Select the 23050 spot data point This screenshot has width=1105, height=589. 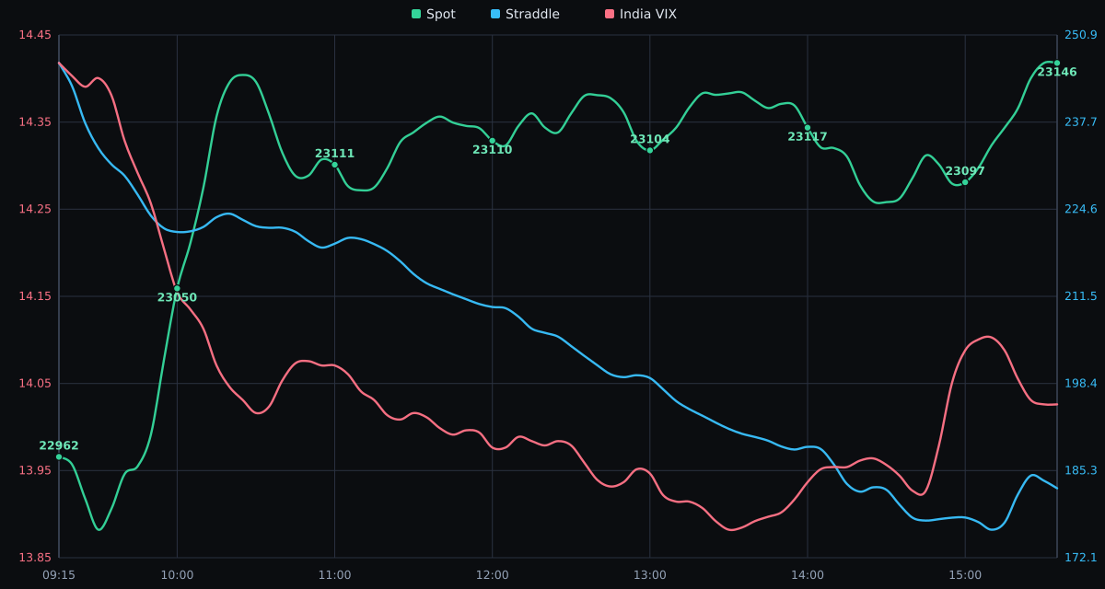178,288
